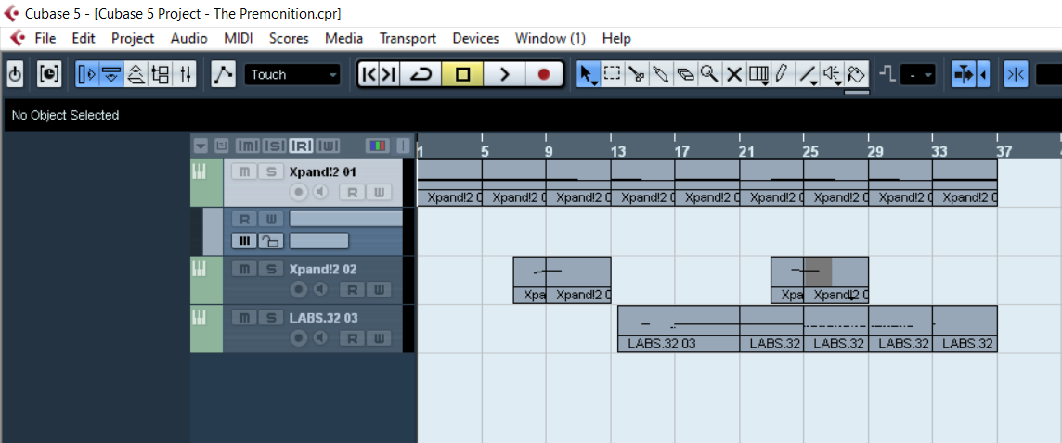This screenshot has height=443, width=1062.
Task: Select the Erase tool
Action: click(x=685, y=74)
